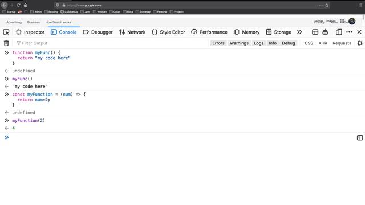Toggle the Logs filter

pos(258,43)
